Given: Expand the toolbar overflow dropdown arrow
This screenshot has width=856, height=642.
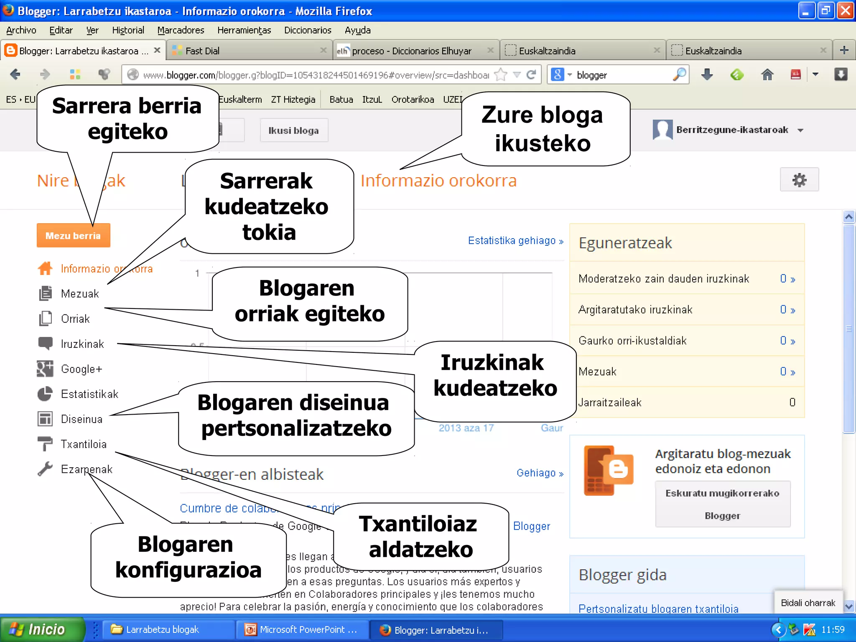Looking at the screenshot, I should (x=815, y=74).
